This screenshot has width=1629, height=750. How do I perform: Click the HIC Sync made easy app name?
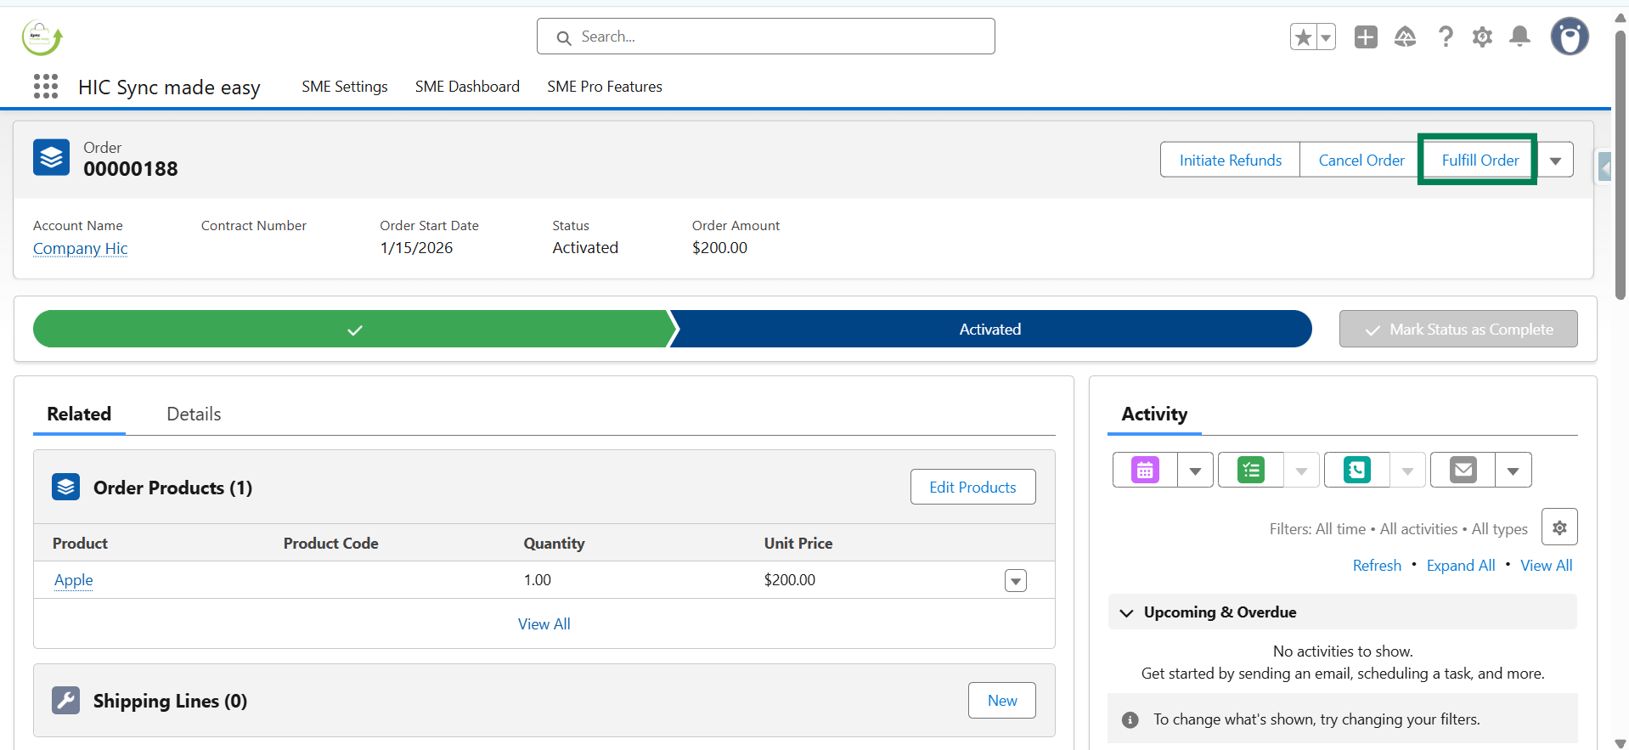tap(169, 87)
